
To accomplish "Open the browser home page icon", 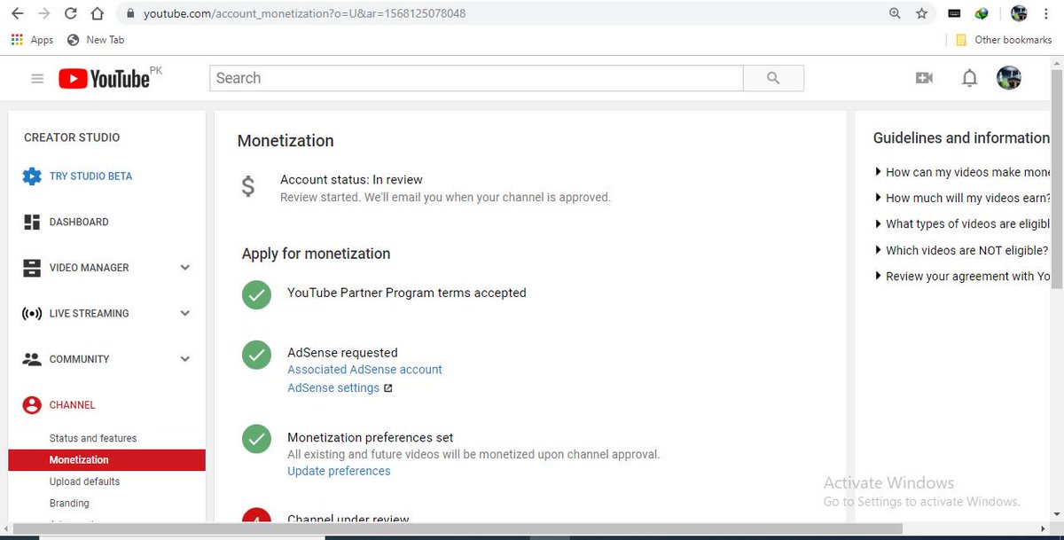I will pos(98,13).
